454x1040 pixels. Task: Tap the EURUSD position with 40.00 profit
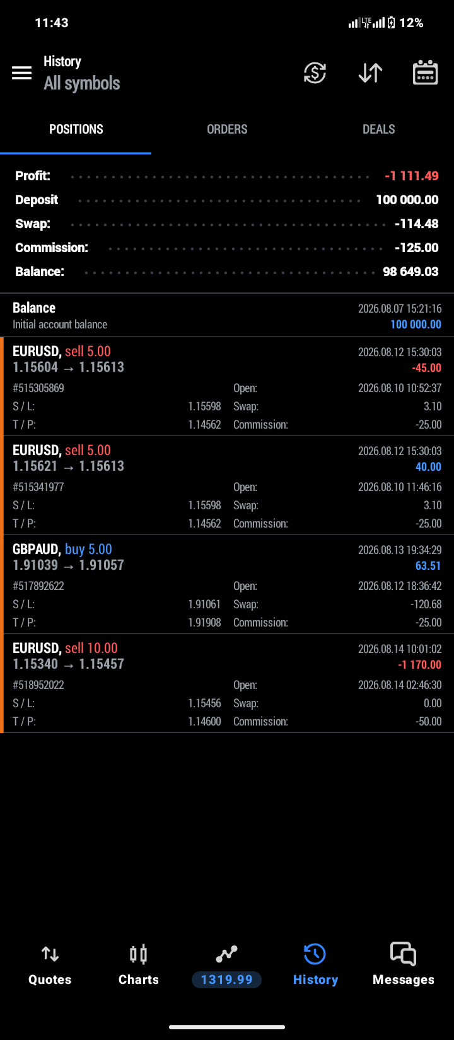tap(227, 485)
